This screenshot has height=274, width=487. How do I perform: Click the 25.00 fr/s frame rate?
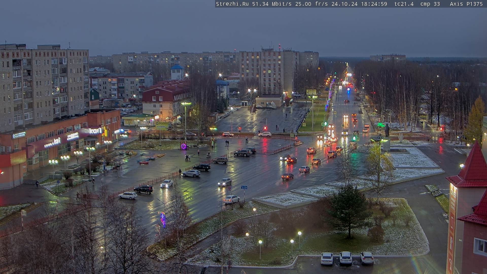tap(311, 4)
